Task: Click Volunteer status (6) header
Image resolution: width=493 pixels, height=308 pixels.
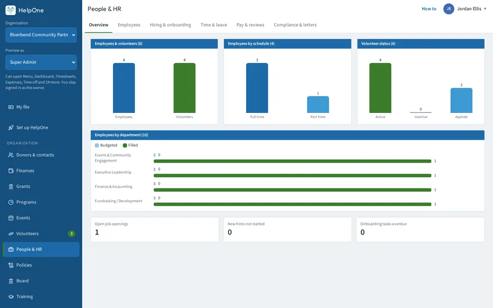Action: click(x=421, y=44)
